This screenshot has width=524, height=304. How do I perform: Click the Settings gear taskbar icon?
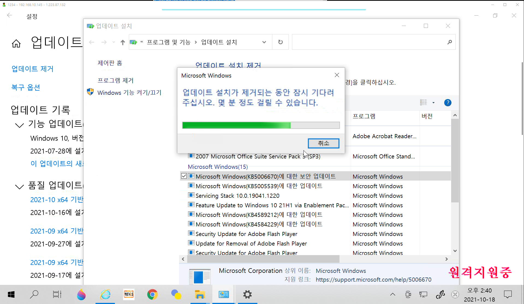coord(247,294)
